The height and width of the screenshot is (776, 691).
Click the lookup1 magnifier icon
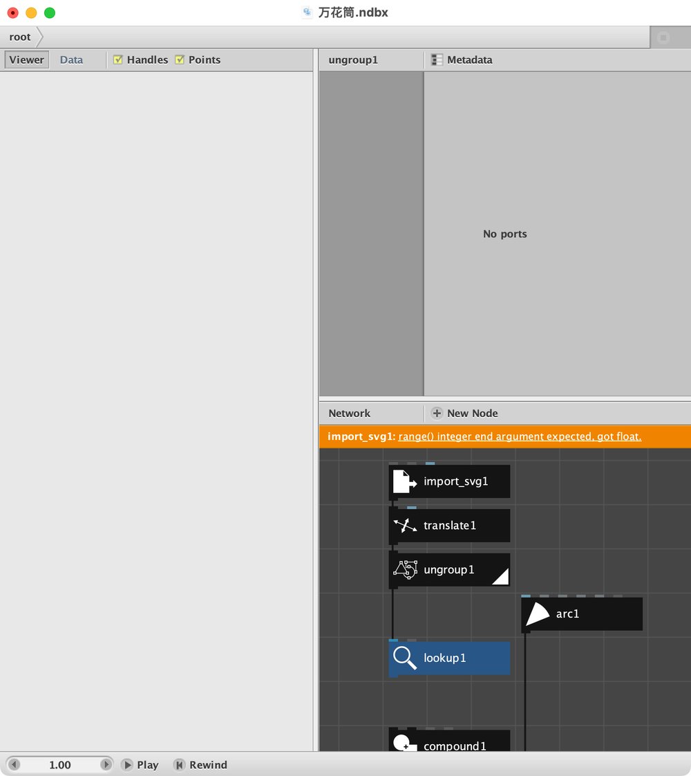click(405, 658)
